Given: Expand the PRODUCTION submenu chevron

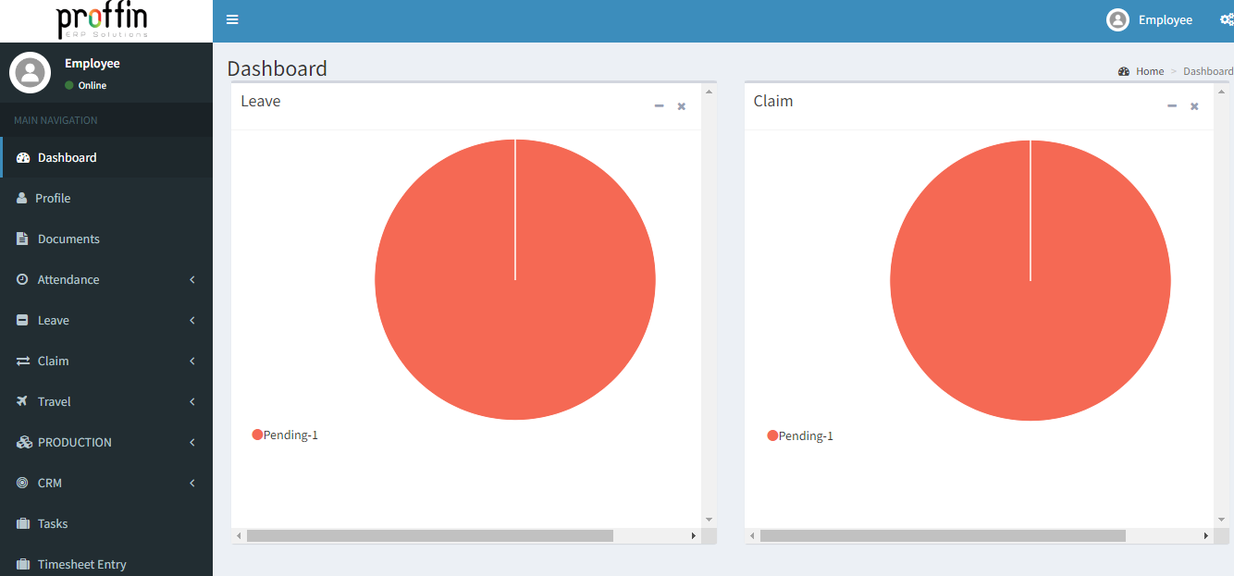Looking at the screenshot, I should [192, 442].
